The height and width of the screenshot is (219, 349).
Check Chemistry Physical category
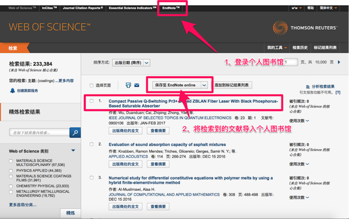click(11, 186)
